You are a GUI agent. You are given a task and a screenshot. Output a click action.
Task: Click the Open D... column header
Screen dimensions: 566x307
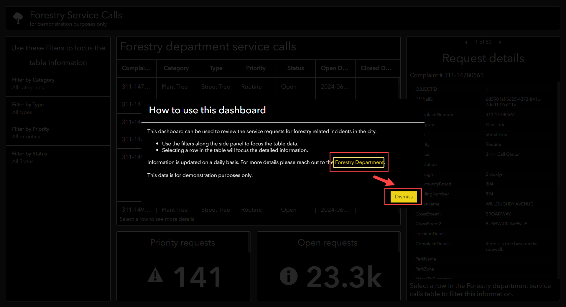(335, 68)
